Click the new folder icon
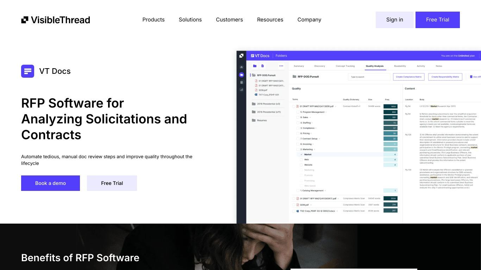Screen dimensions: 481x270 (x=255, y=66)
